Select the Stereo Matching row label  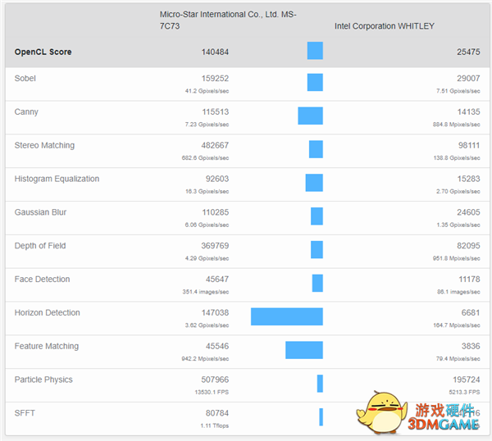pyautogui.click(x=44, y=146)
